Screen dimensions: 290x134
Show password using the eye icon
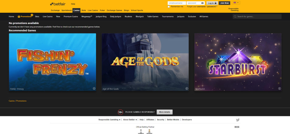(202, 3)
